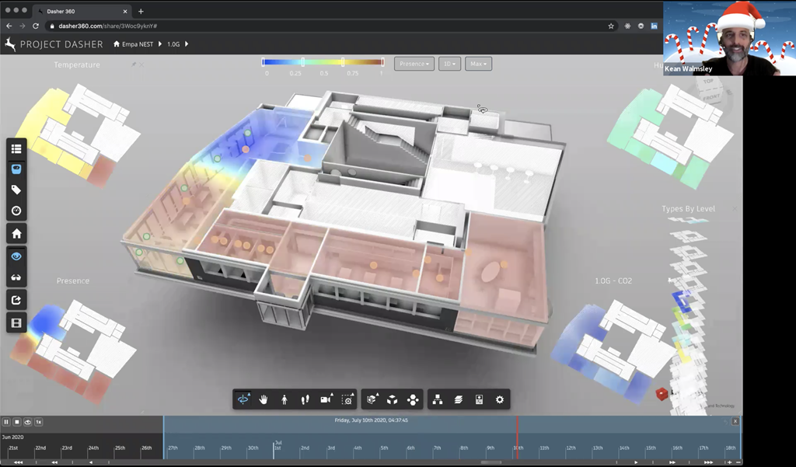796x467 pixels.
Task: Open the Camera interactions tool
Action: coord(326,399)
